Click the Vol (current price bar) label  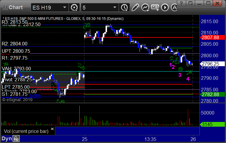[26, 131]
